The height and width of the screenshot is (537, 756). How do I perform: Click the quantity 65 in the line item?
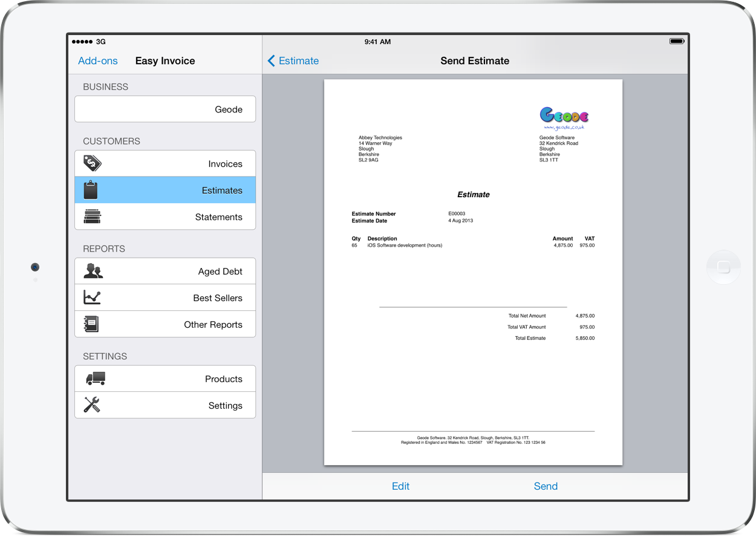tap(354, 246)
